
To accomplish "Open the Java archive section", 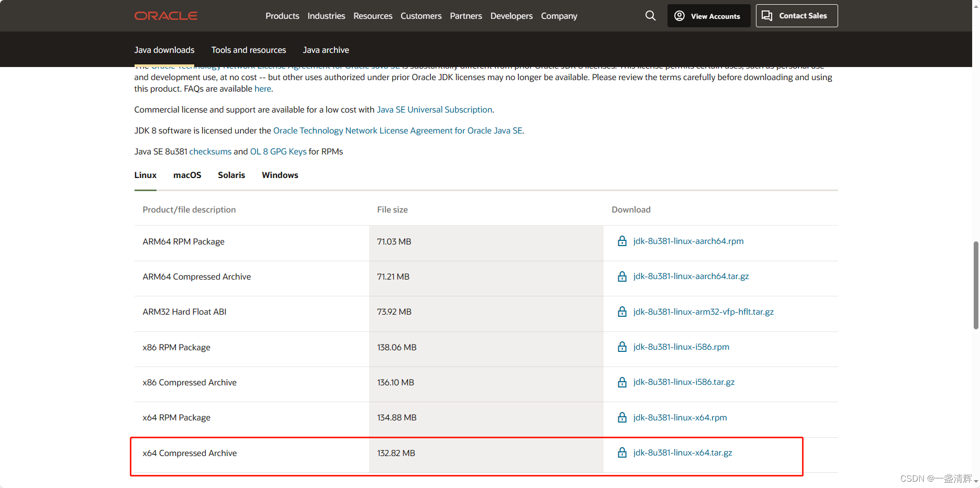I will pos(326,50).
